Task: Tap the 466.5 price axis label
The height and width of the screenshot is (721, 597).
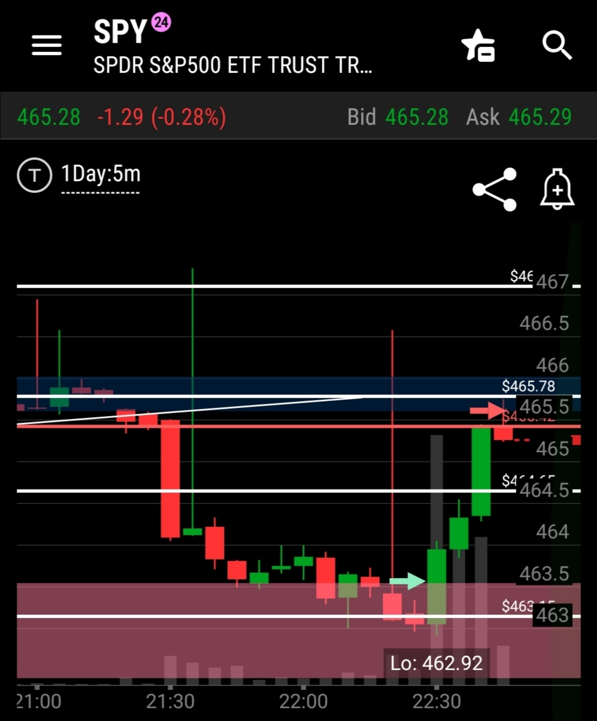Action: pos(544,323)
